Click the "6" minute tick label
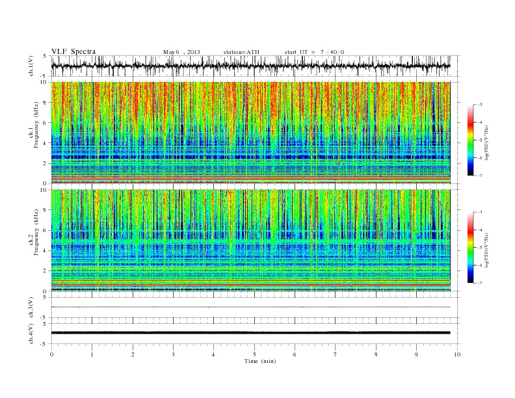 295,354
